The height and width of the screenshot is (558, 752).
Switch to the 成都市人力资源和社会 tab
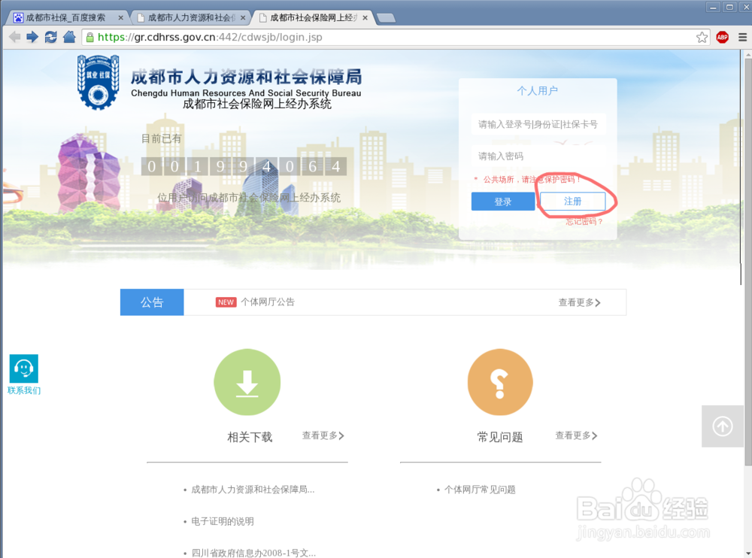point(193,16)
